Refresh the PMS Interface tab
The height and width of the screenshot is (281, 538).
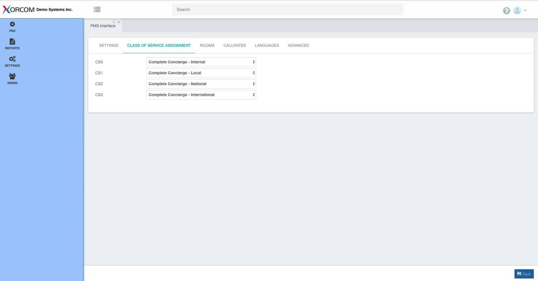click(x=114, y=22)
